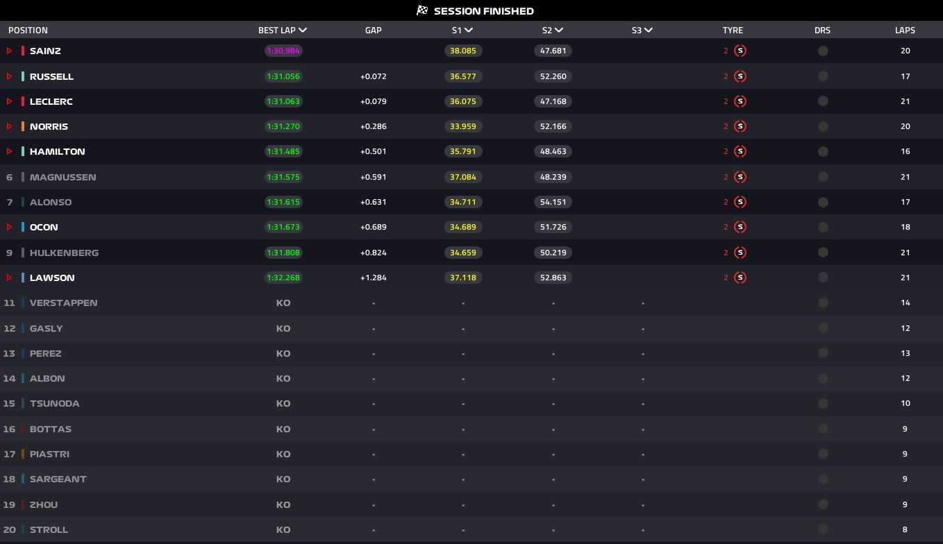Click the soft tyre icon in Ocon row

pyautogui.click(x=740, y=227)
